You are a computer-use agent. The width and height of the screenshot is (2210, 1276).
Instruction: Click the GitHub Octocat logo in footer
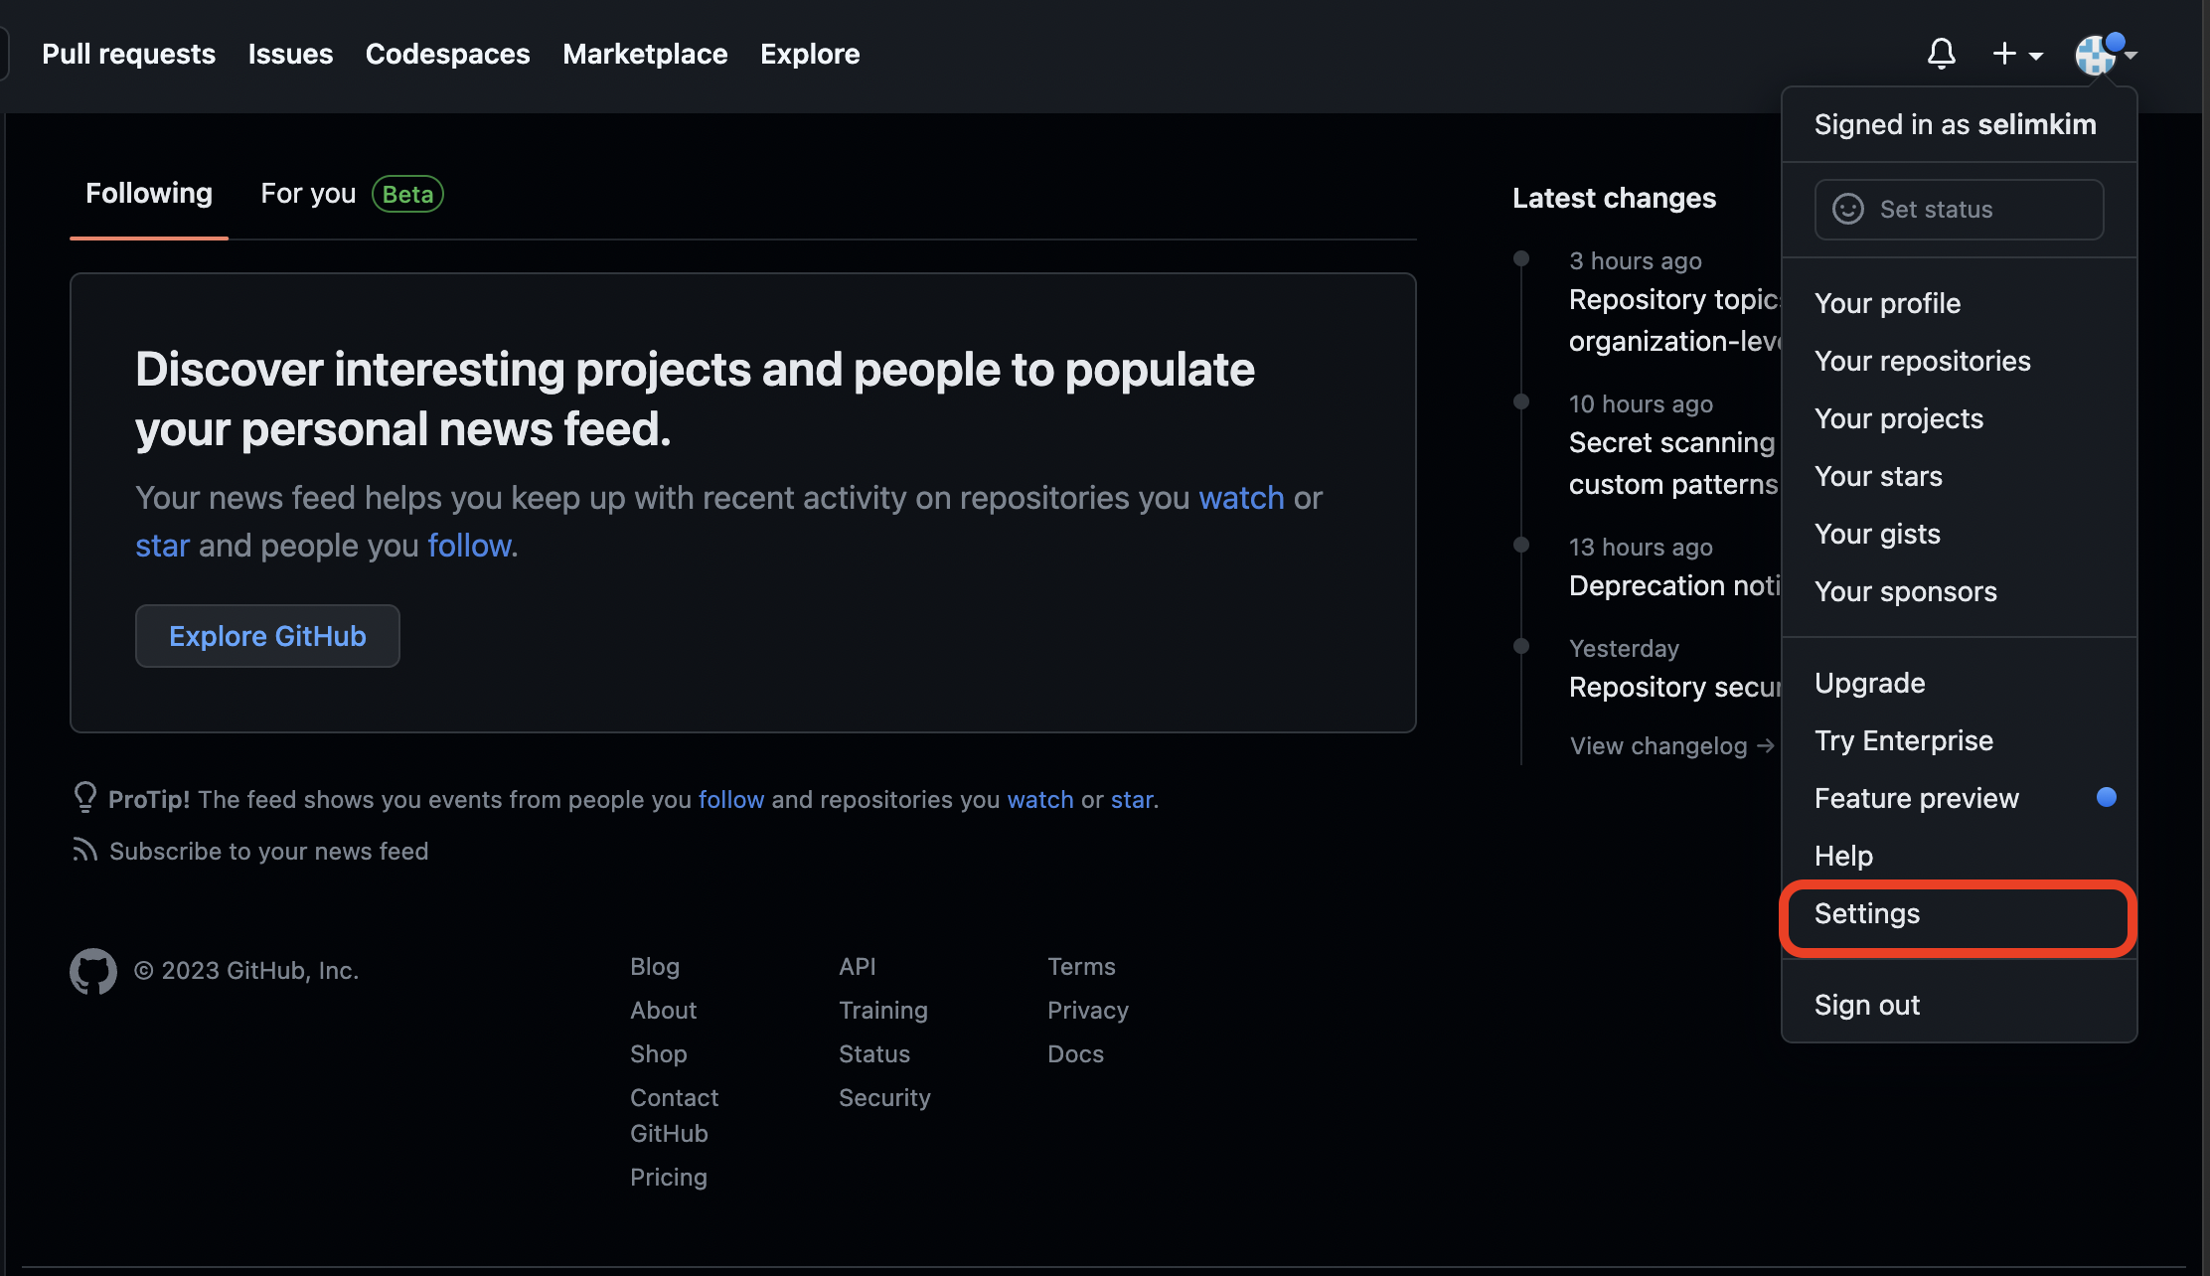coord(93,971)
